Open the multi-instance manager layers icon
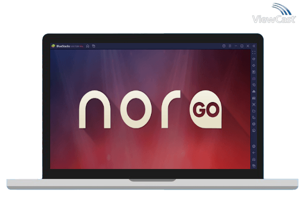Image resolution: width=302 pixels, height=207 pixels. coord(254,124)
